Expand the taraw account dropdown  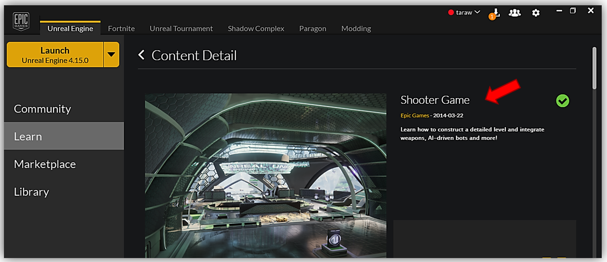(x=464, y=13)
